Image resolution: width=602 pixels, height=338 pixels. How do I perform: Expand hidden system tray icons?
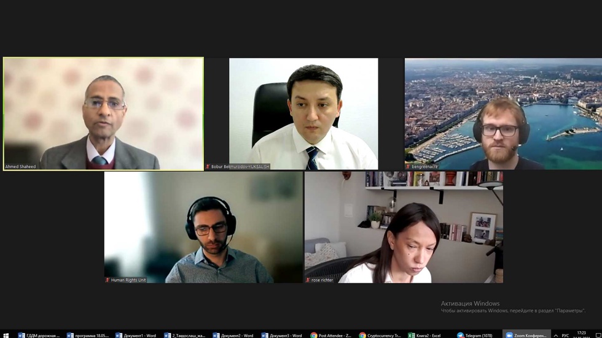click(556, 335)
